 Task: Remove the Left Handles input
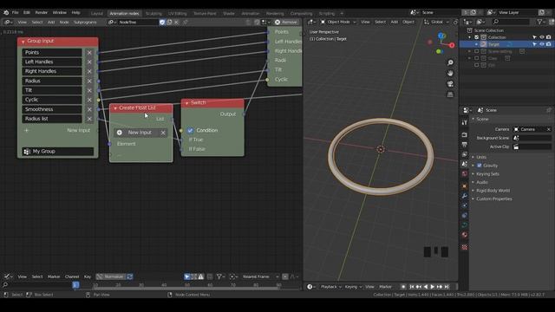click(89, 62)
